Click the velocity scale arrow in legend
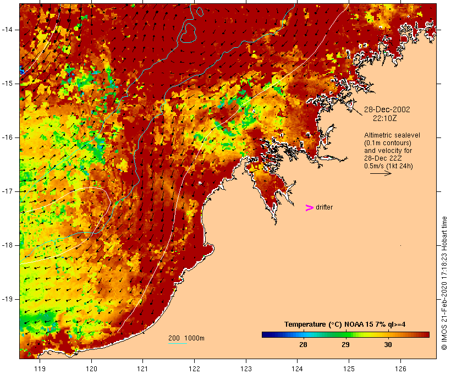 (x=381, y=173)
